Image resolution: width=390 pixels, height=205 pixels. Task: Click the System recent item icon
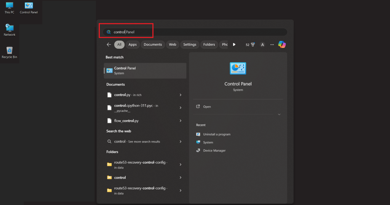point(198,142)
